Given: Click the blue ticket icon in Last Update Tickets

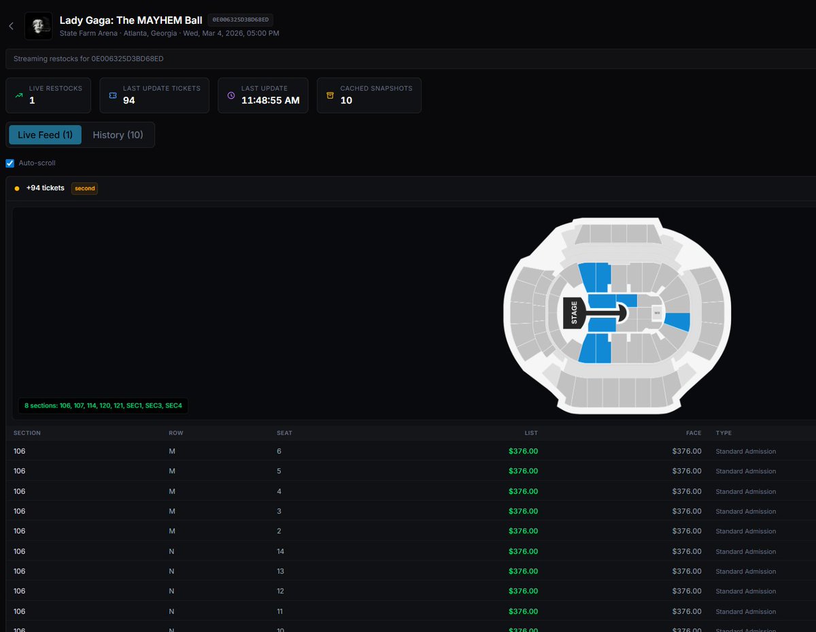Looking at the screenshot, I should coord(112,95).
